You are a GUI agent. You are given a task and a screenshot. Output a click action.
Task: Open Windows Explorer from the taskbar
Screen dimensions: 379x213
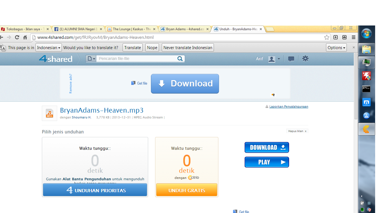(x=367, y=49)
